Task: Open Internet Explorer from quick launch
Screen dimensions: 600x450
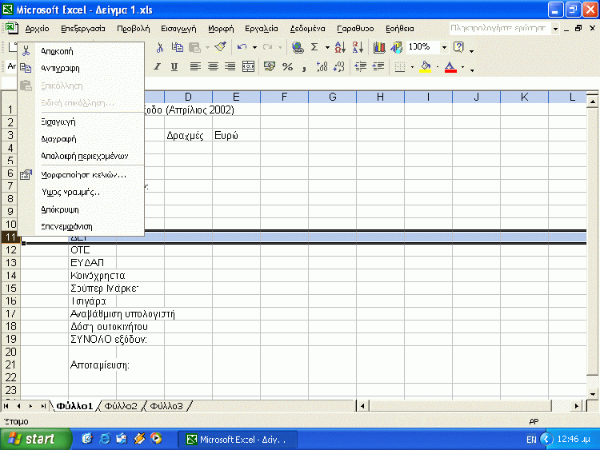Action: pyautogui.click(x=104, y=439)
